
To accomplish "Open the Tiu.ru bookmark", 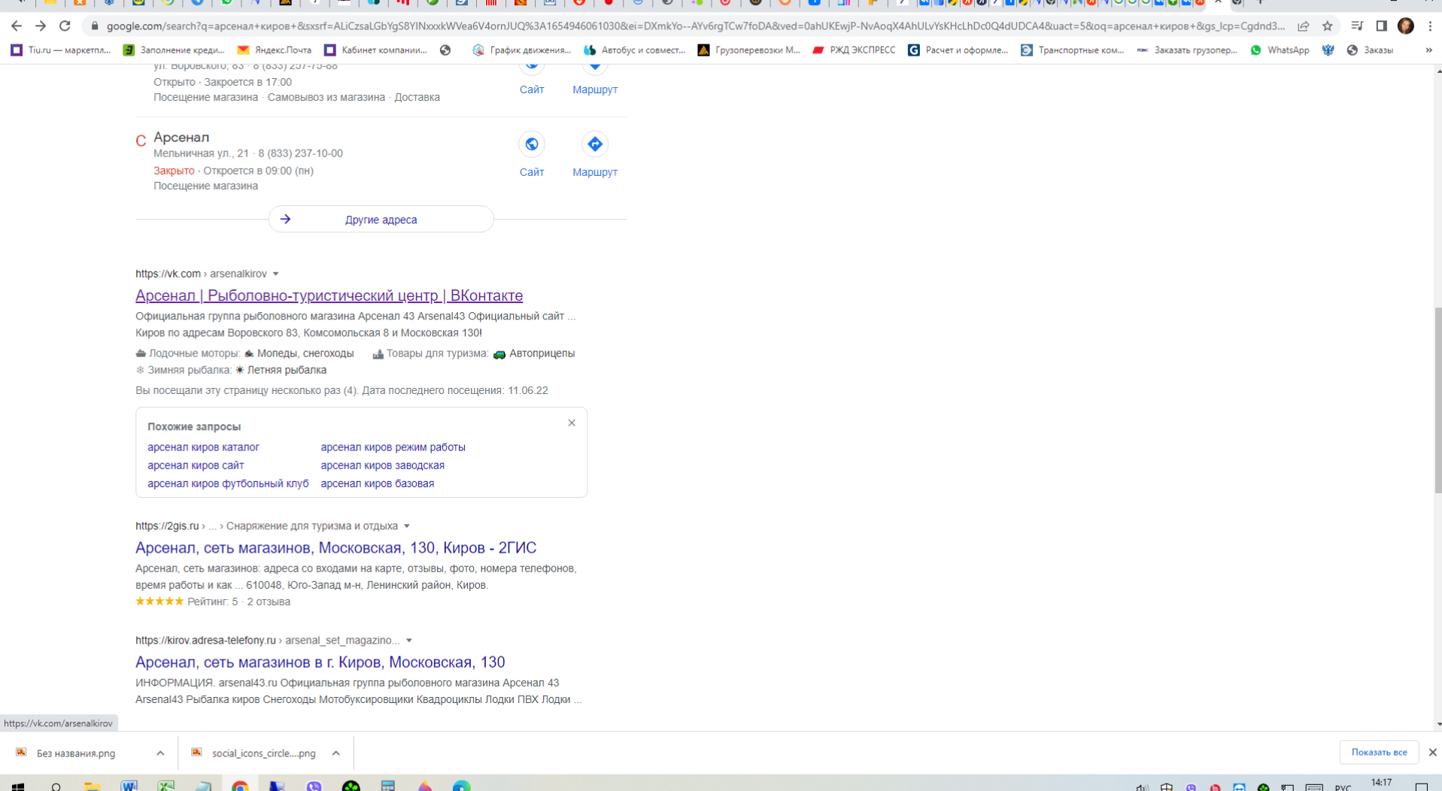I will (60, 50).
